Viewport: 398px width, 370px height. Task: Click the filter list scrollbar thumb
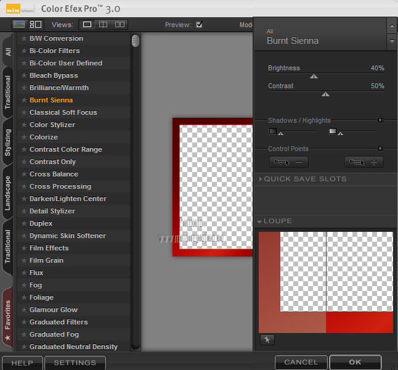136,41
